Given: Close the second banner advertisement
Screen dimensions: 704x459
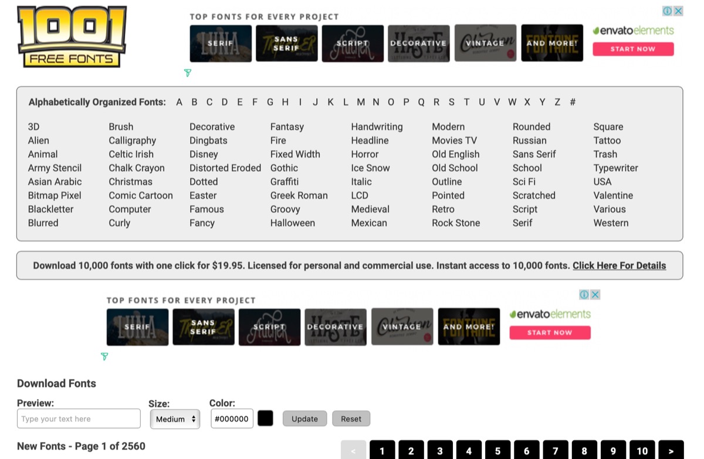Looking at the screenshot, I should [595, 294].
